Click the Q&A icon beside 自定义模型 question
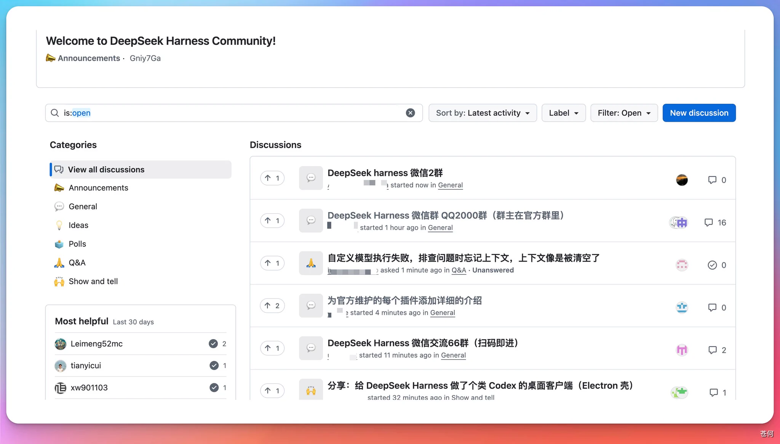The height and width of the screenshot is (444, 780). point(311,263)
